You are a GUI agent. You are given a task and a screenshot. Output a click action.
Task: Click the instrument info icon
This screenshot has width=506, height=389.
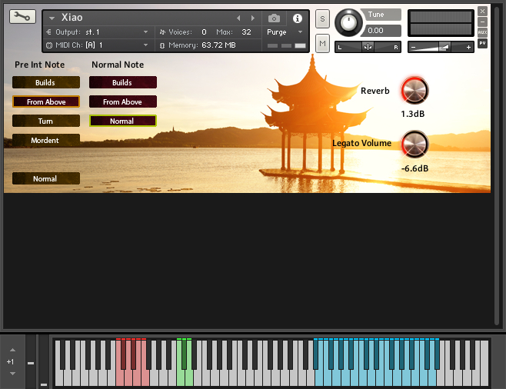[298, 18]
